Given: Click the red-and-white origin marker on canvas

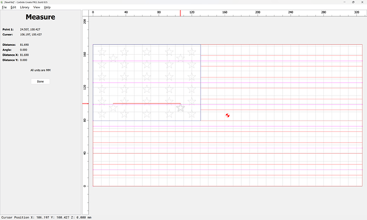Looking at the screenshot, I should click(x=227, y=115).
